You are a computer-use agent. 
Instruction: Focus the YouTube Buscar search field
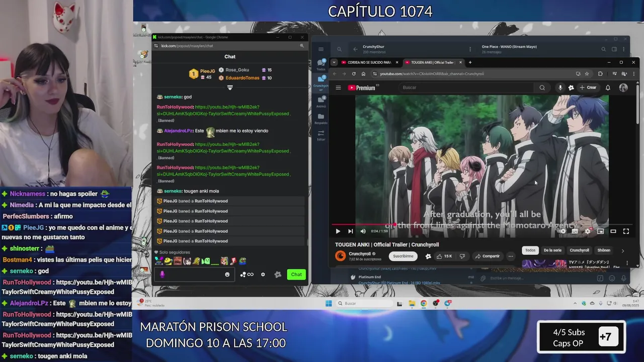click(x=465, y=87)
